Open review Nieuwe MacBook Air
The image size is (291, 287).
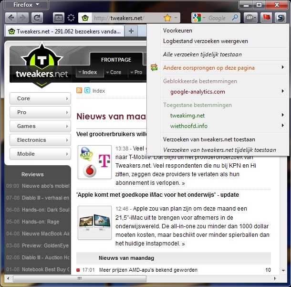pyautogui.click(x=45, y=234)
